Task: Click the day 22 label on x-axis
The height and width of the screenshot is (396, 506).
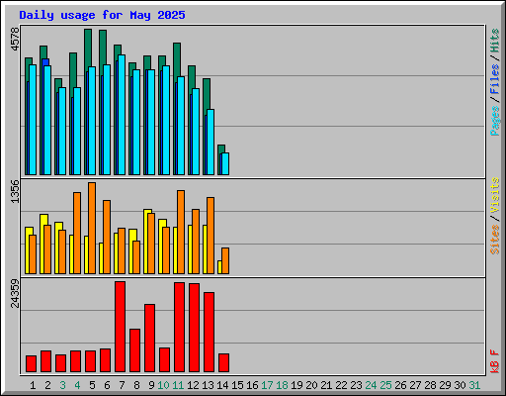Action: [x=341, y=385]
